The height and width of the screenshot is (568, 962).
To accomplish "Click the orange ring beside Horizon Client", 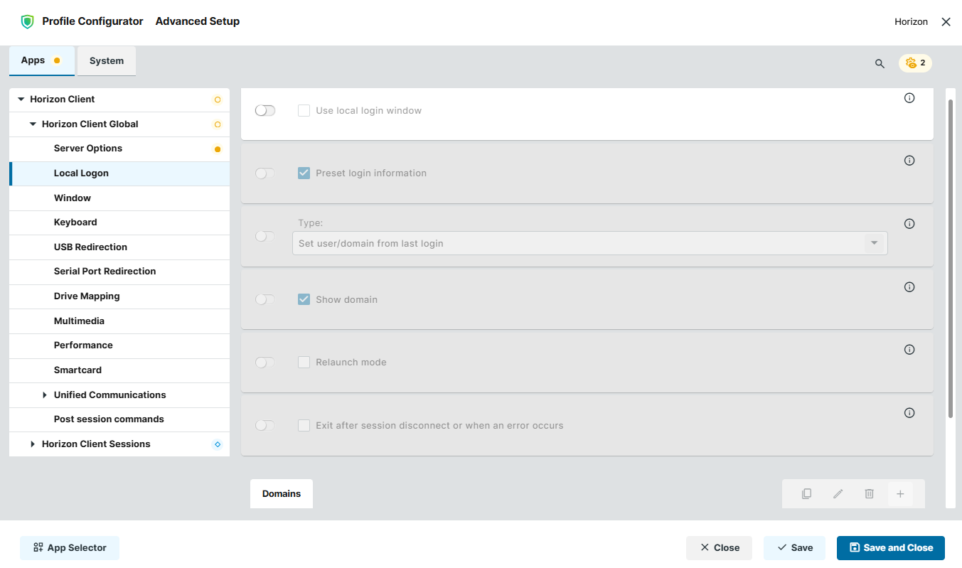I will pos(218,100).
